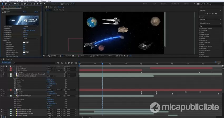Click the Material Color white swatch
The image size is (224, 118).
tap(24, 42)
